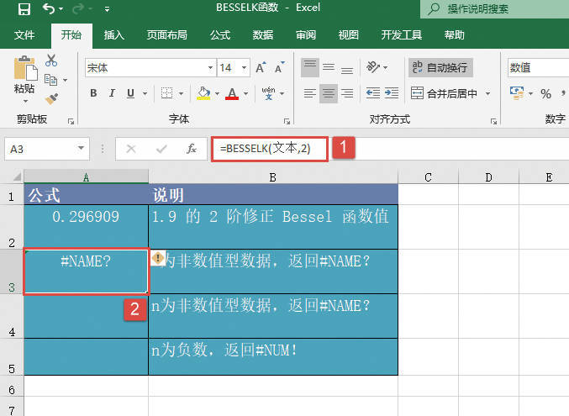Click the Cut scissors icon
569x416 pixels.
(51, 61)
